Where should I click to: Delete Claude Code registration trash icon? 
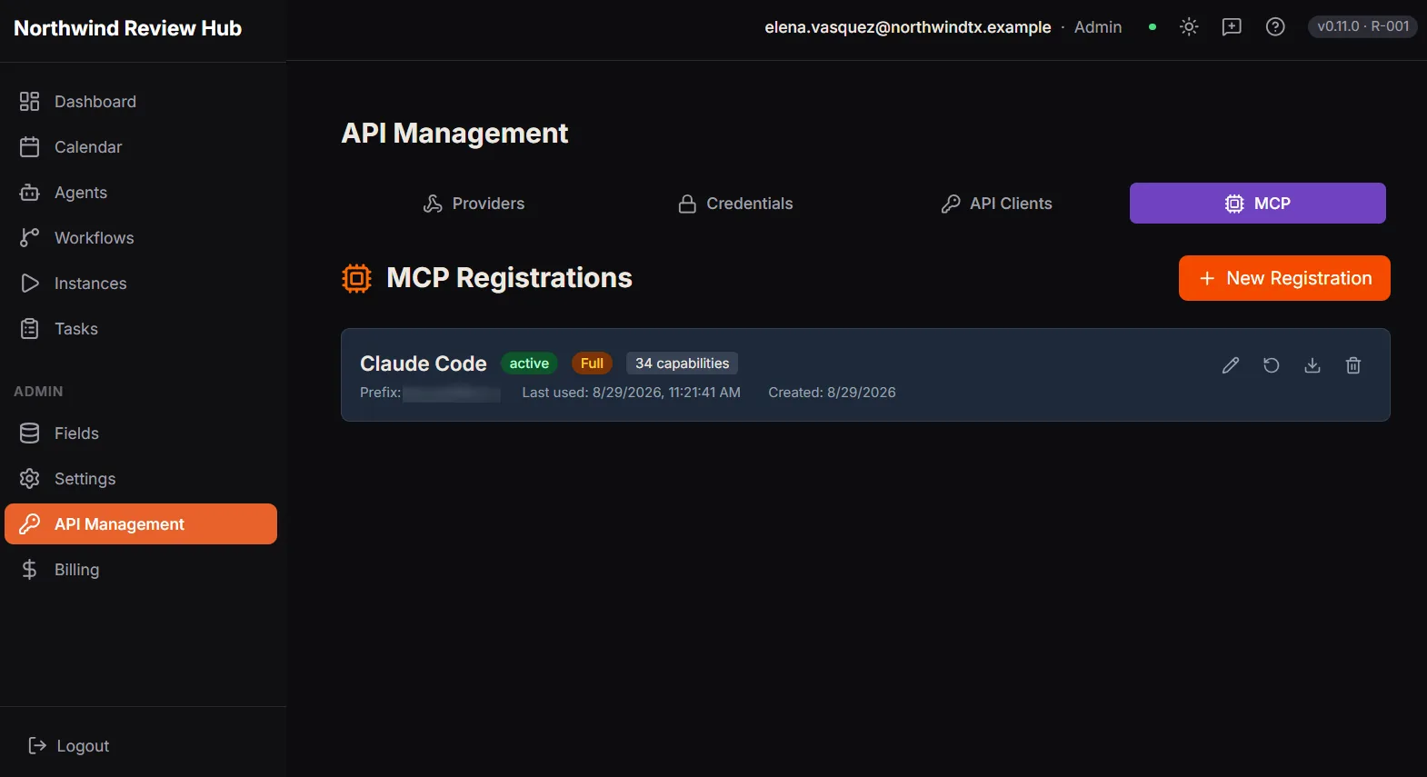pyautogui.click(x=1353, y=365)
